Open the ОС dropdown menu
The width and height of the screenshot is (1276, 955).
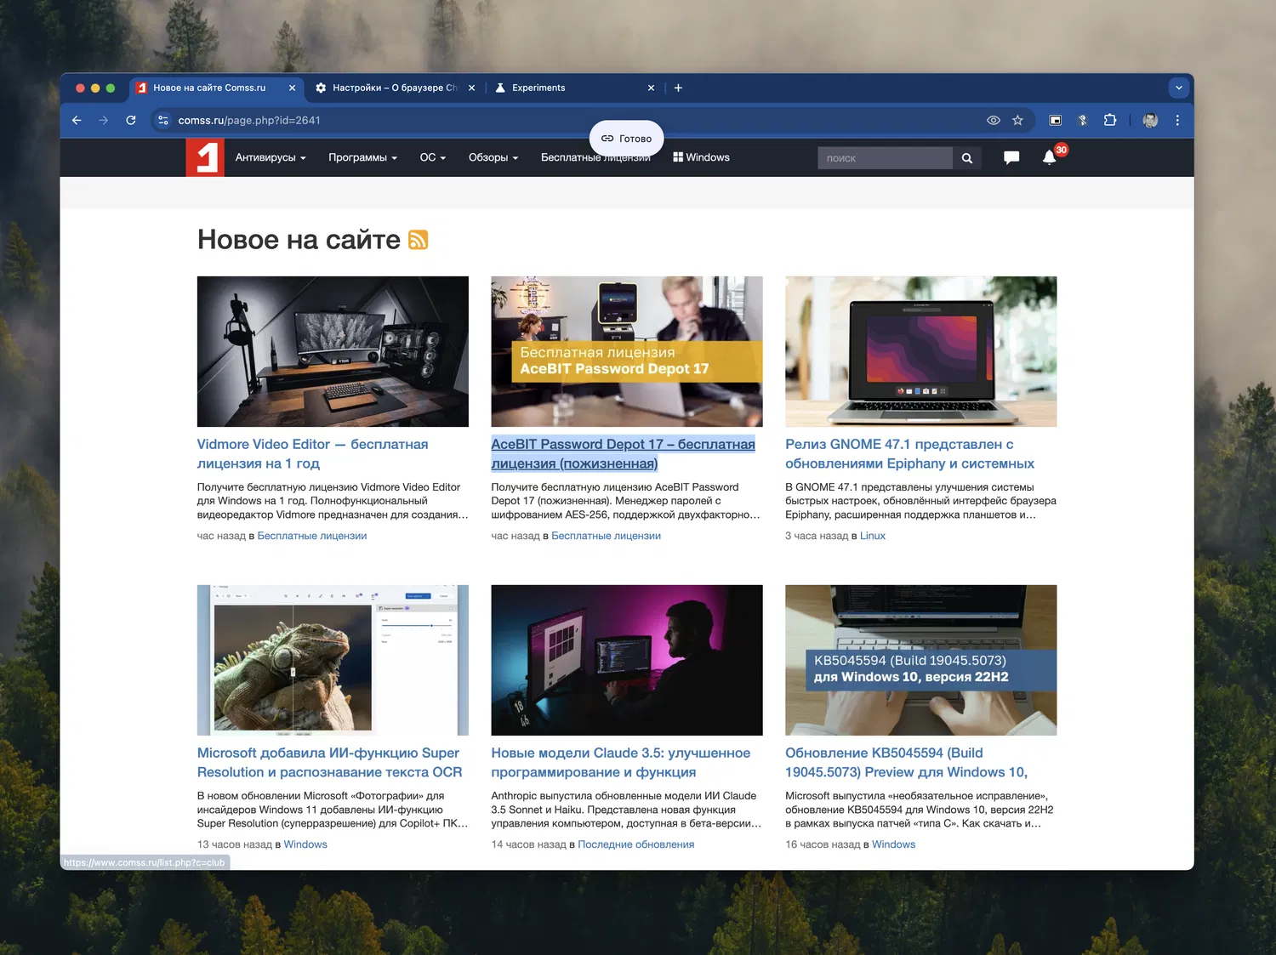[432, 157]
